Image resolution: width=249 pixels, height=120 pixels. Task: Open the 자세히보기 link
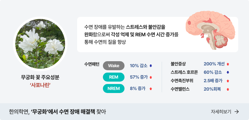(221, 112)
